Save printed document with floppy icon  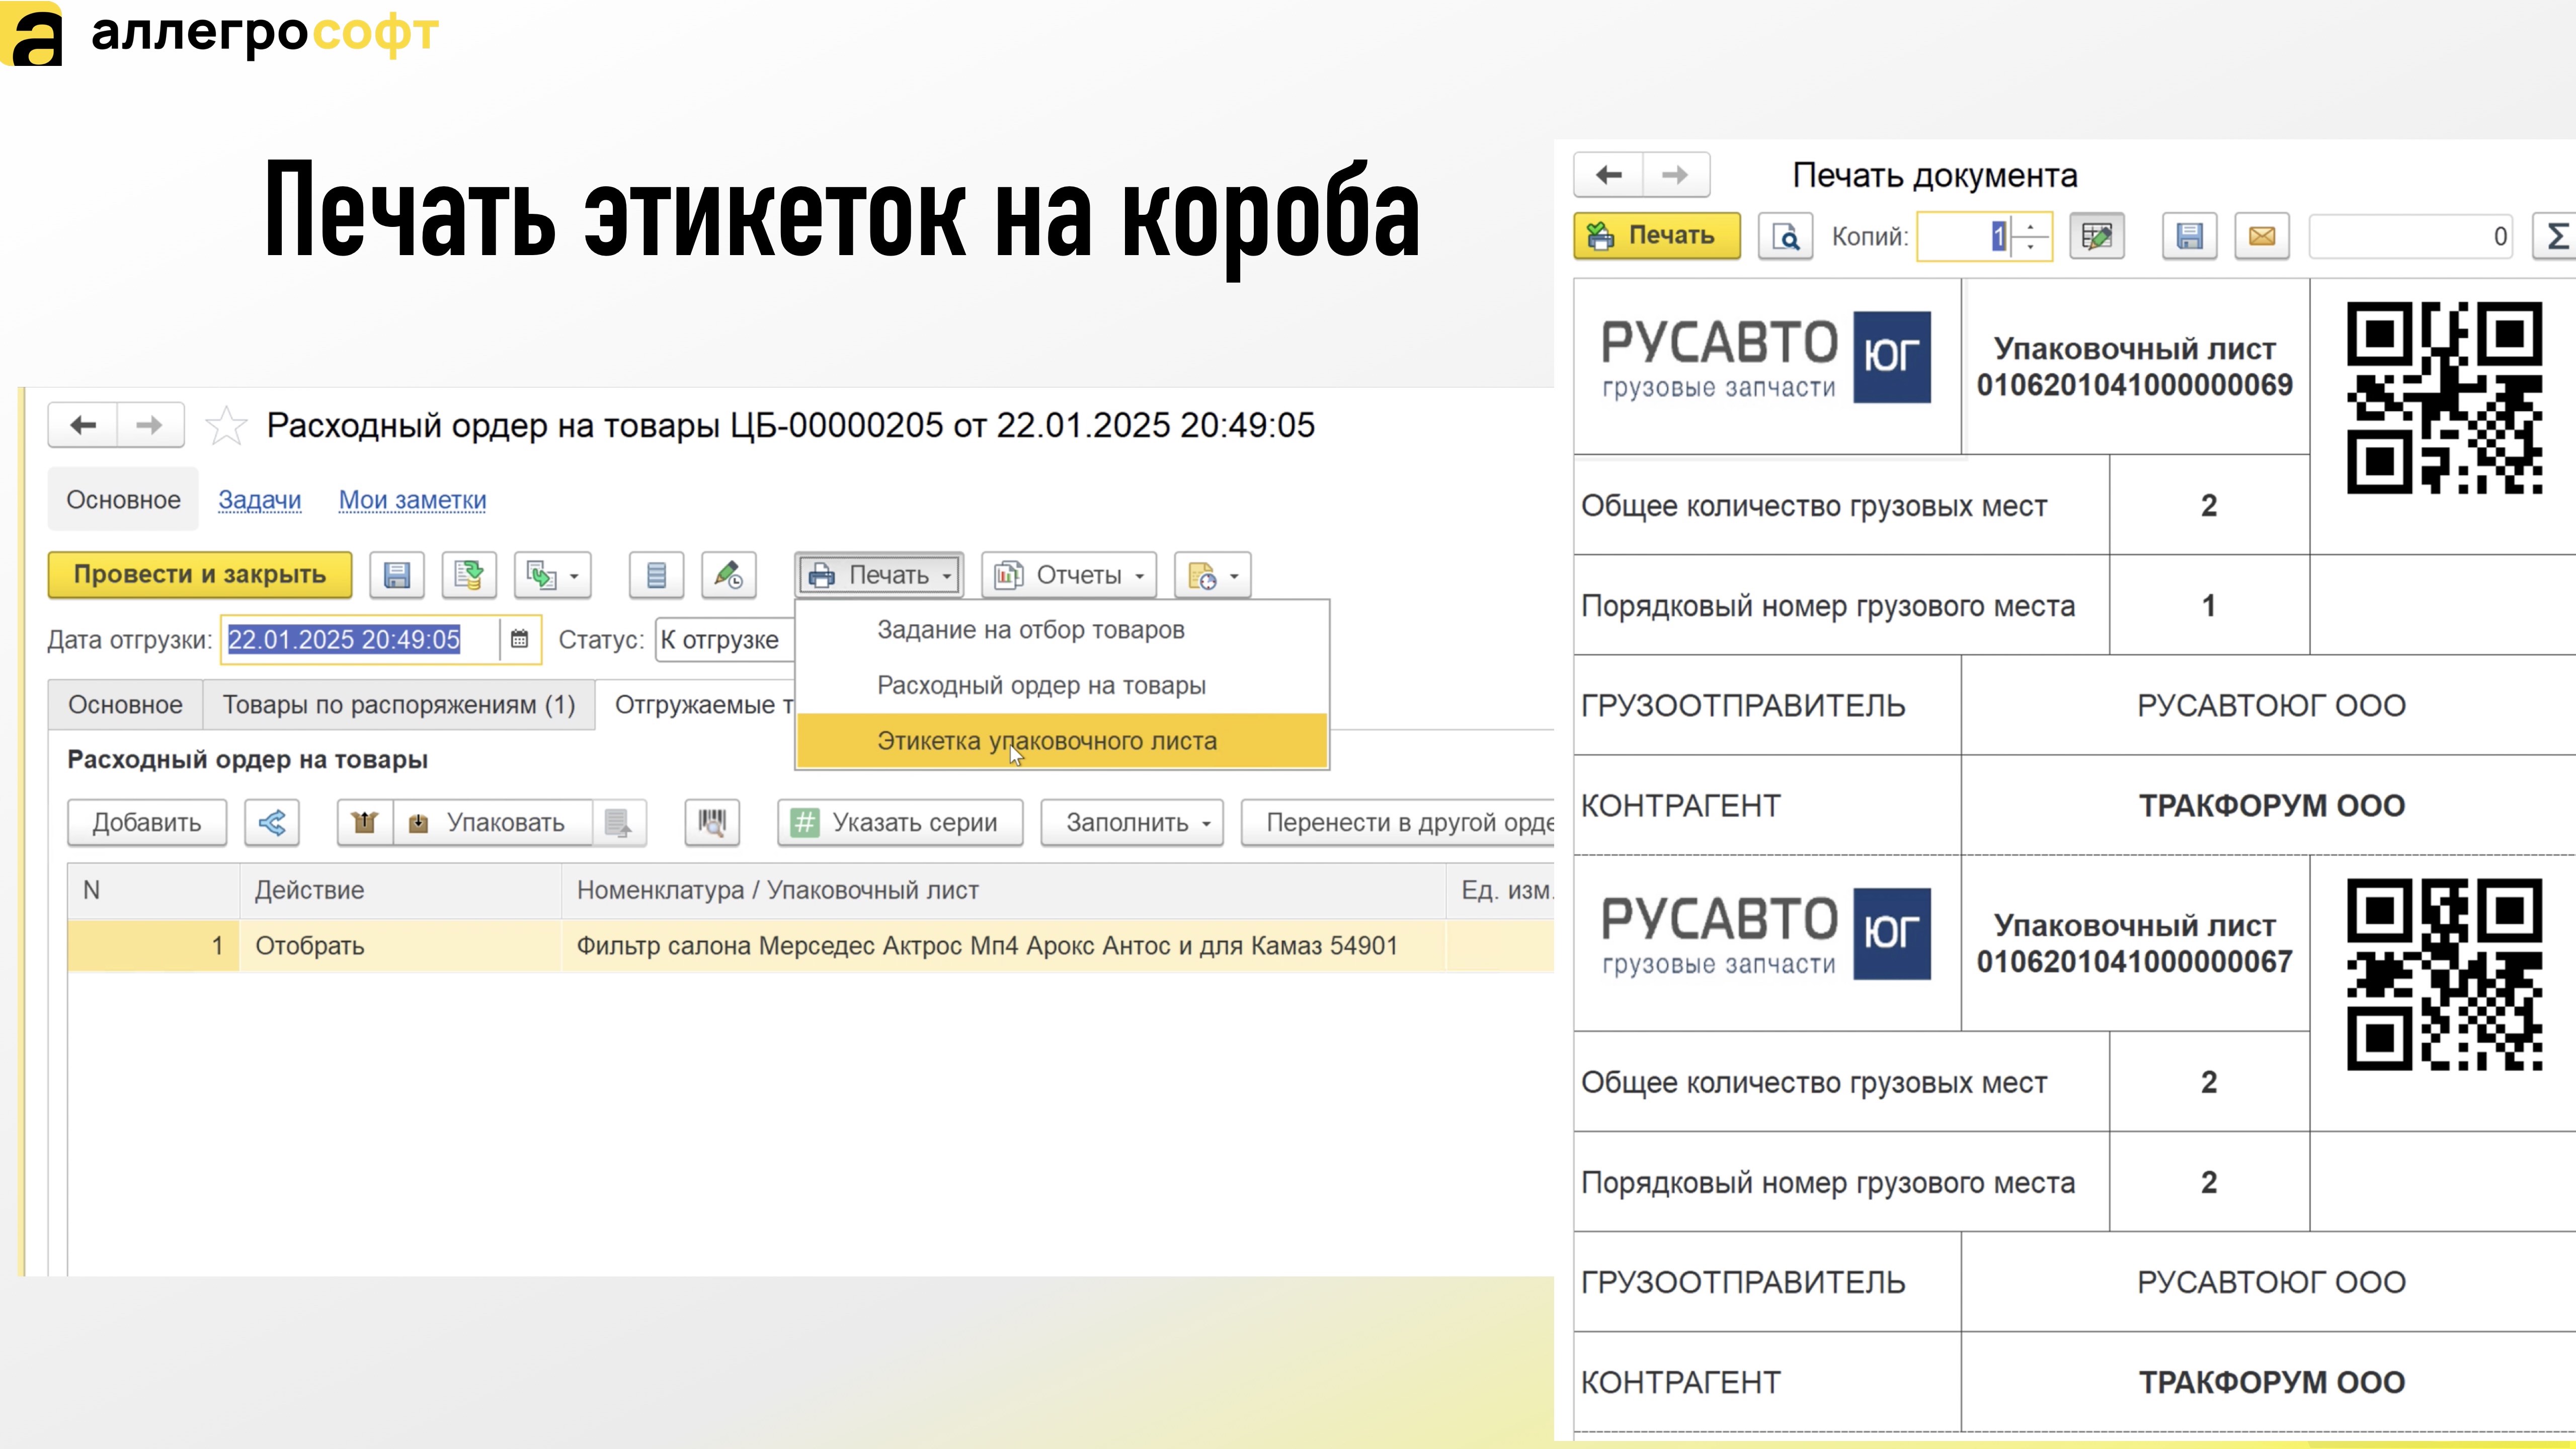2190,236
